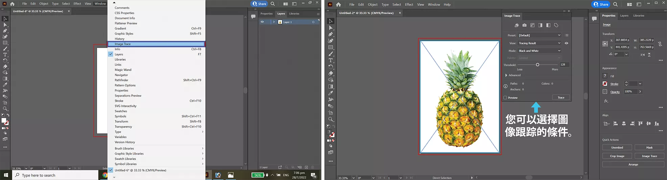Click the Crop Image quick action button

(x=617, y=156)
